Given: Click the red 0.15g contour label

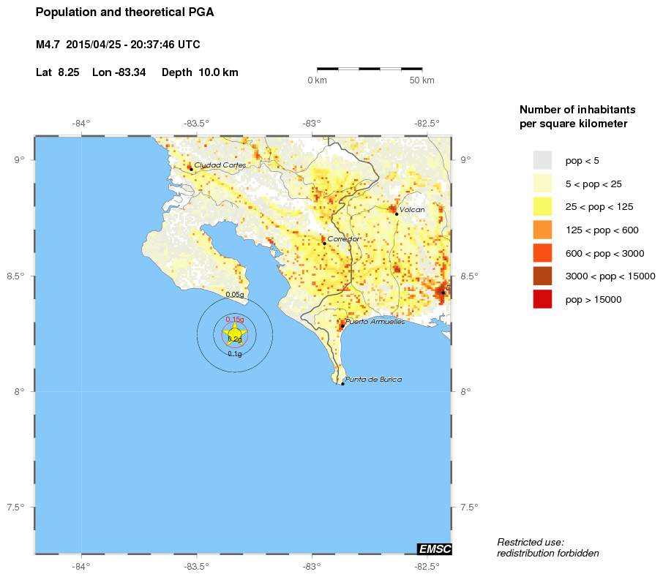Looking at the screenshot, I should pos(235,320).
